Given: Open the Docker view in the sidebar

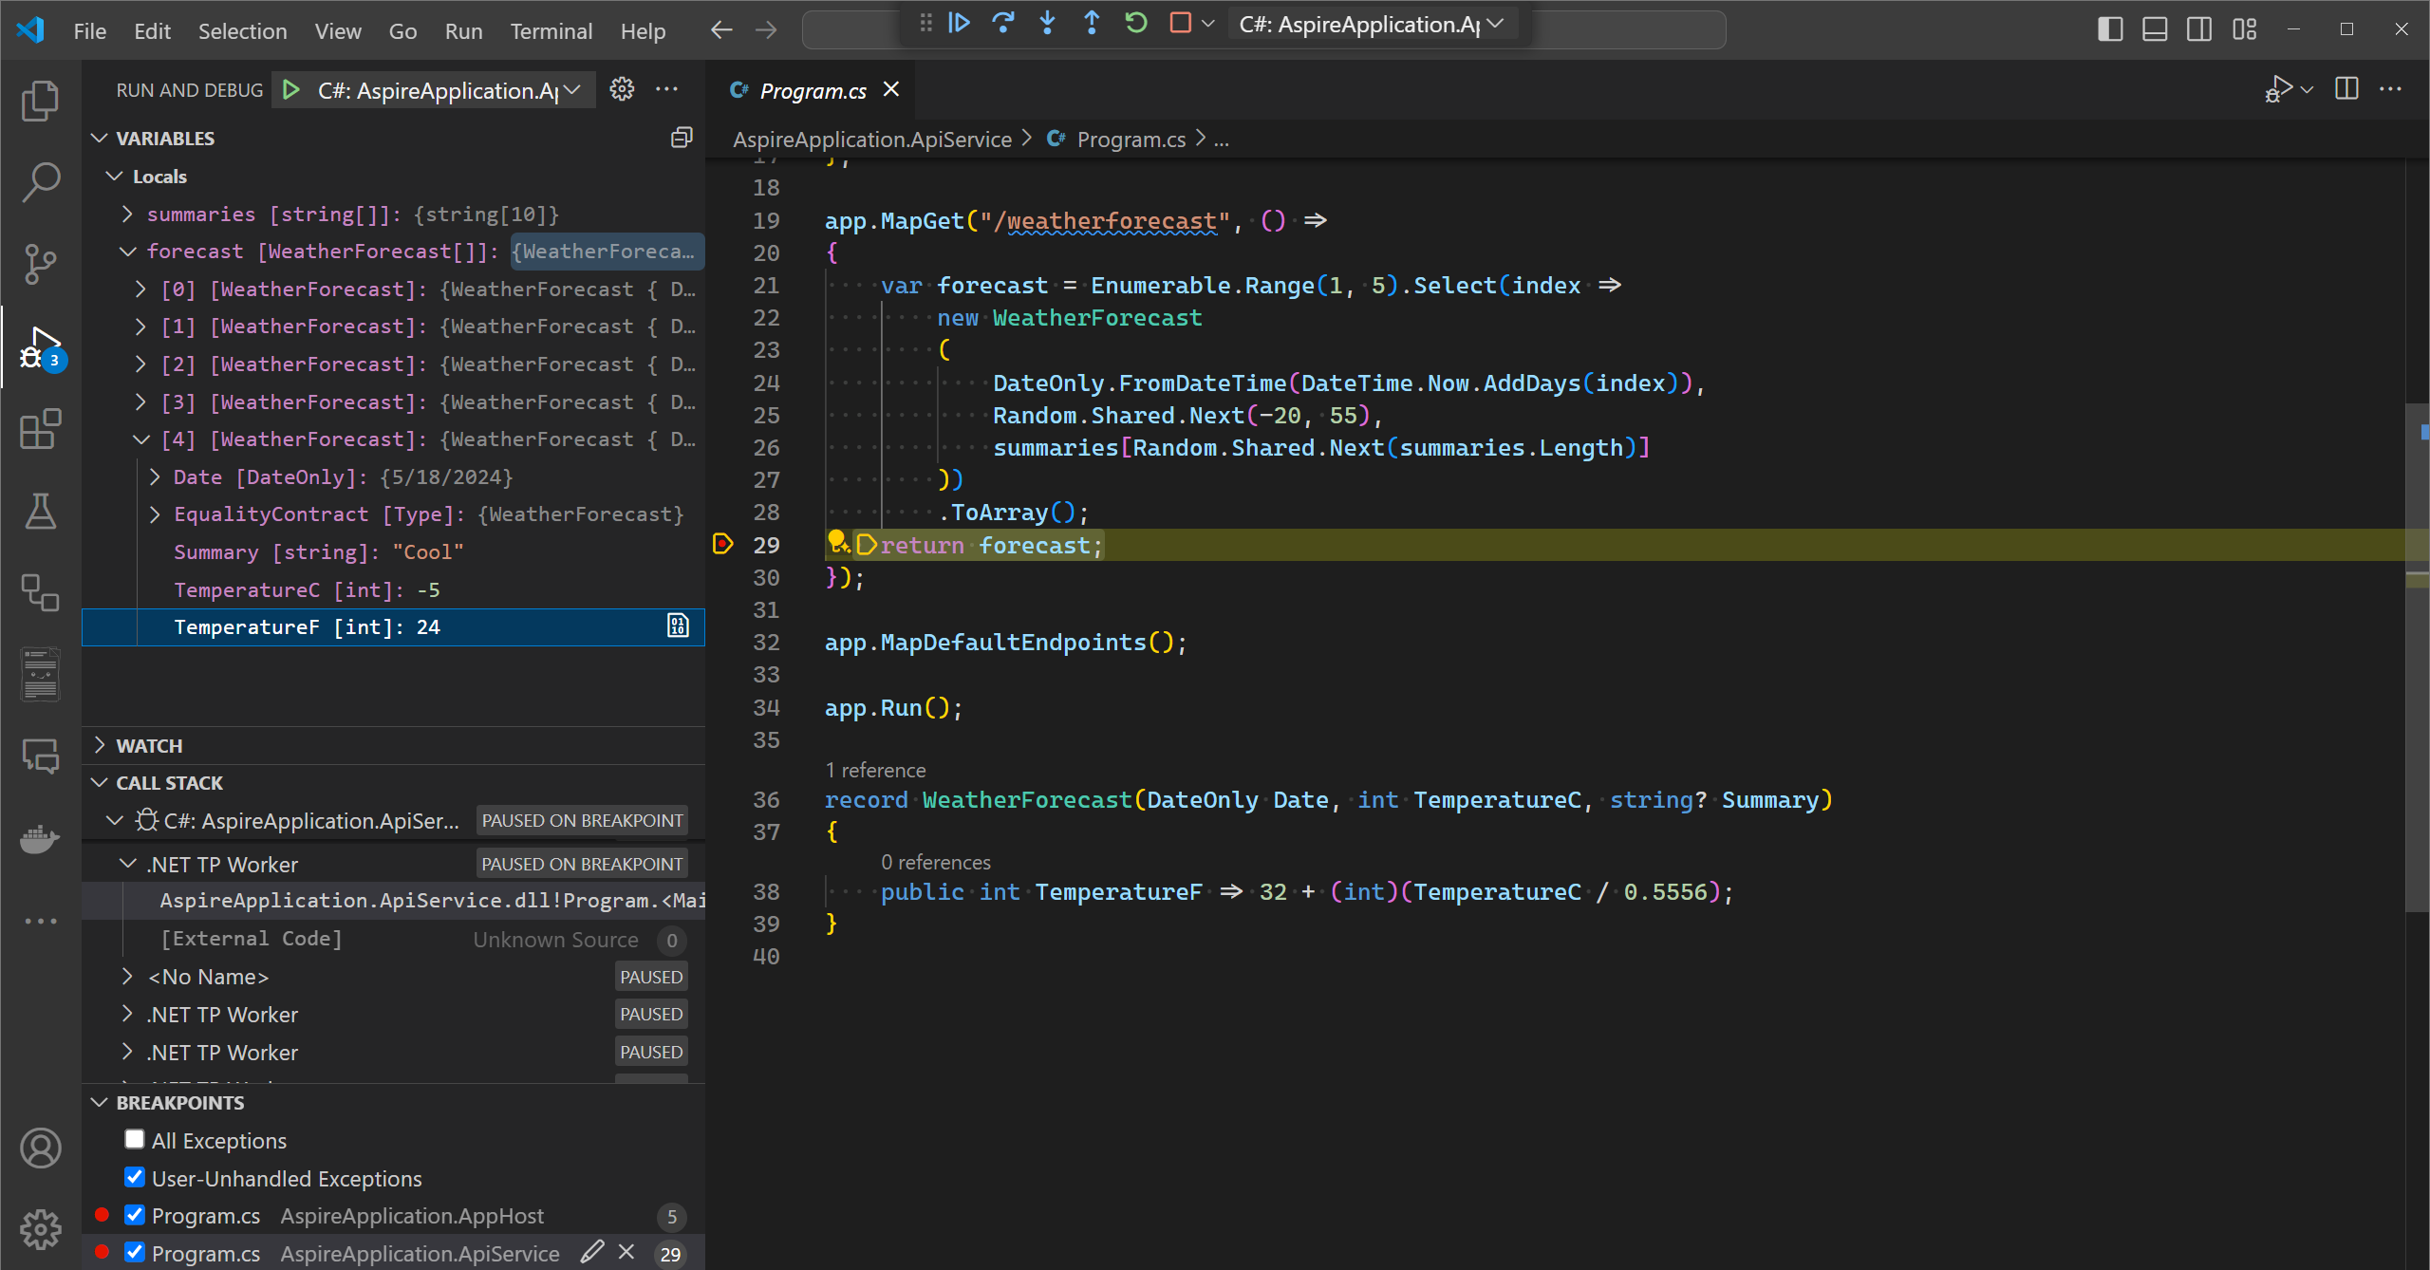Looking at the screenshot, I should pyautogui.click(x=40, y=838).
